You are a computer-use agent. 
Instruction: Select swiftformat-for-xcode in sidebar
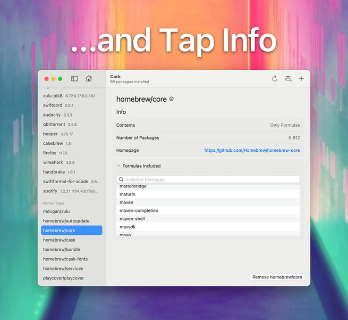[72, 182]
